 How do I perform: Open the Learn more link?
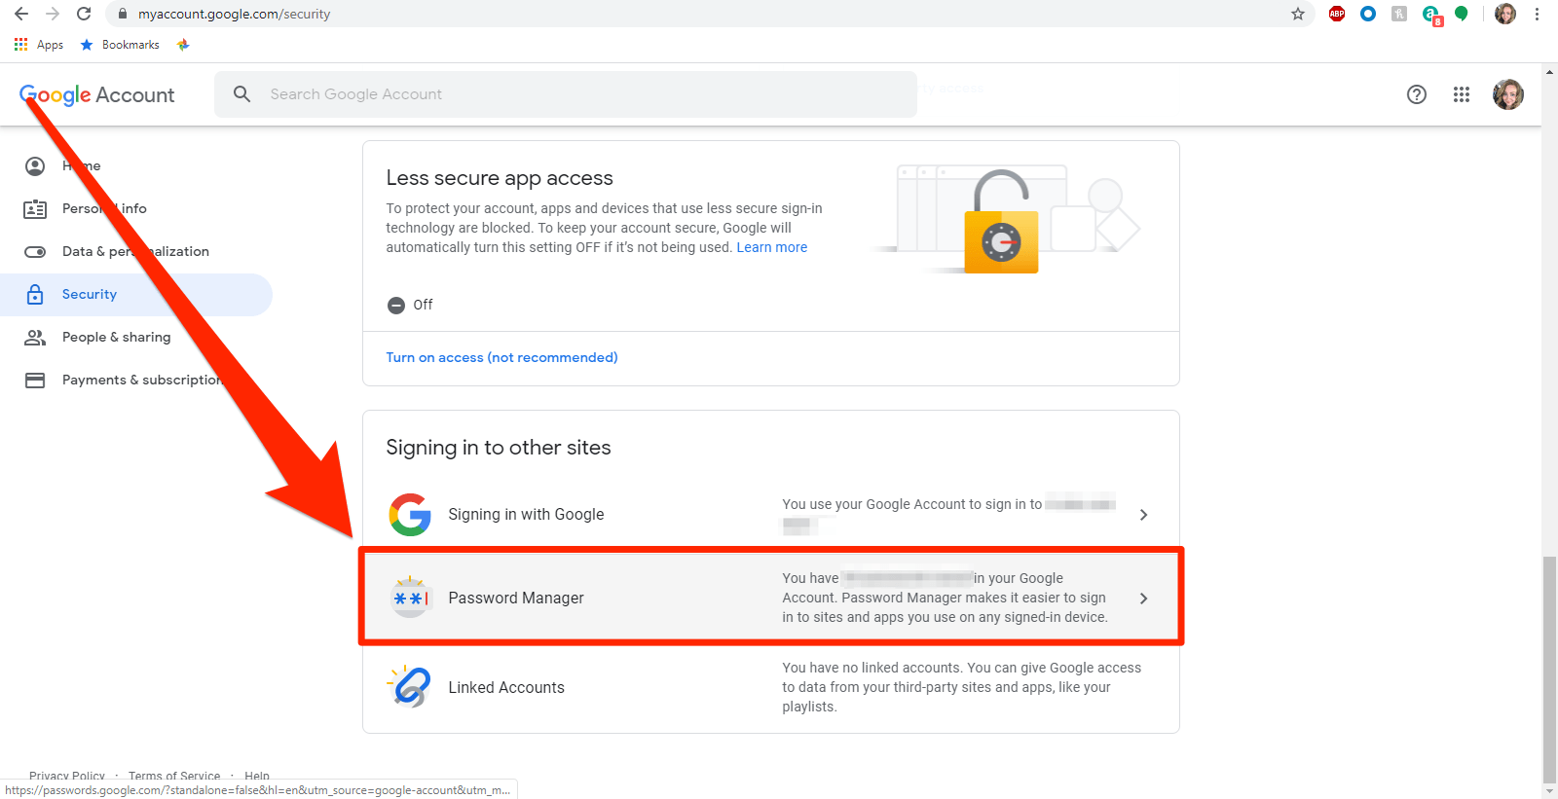click(x=771, y=247)
